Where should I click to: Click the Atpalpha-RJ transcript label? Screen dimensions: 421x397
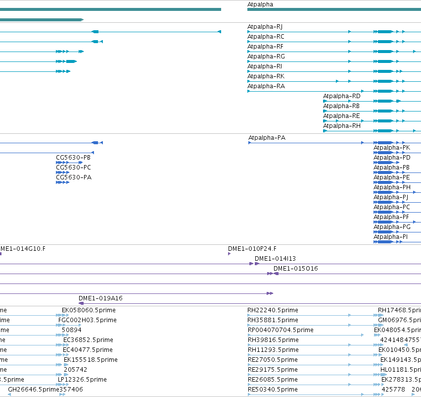265,27
